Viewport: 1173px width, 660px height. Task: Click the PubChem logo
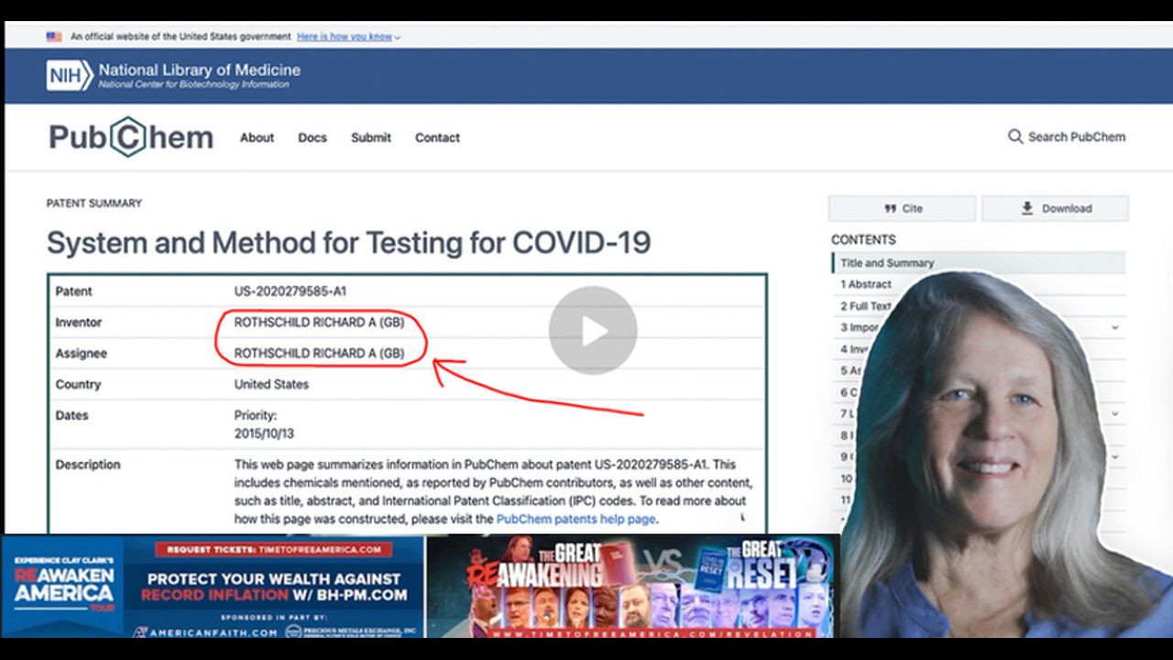click(x=131, y=137)
